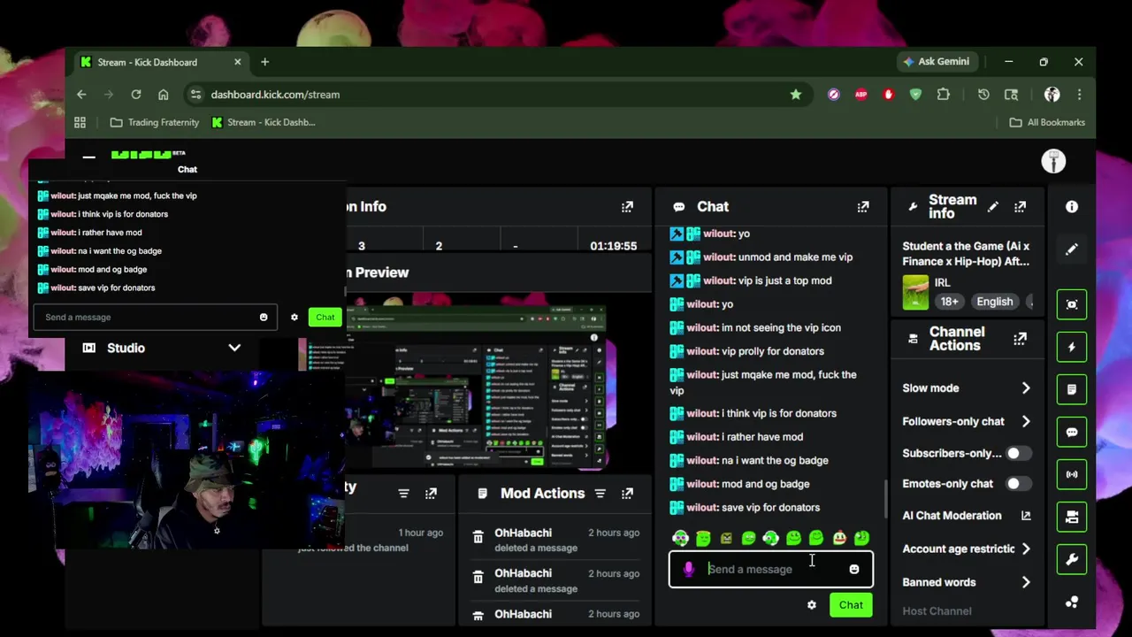Open the Chrome extensions puzzle icon
Viewport: 1132px width, 637px height.
(944, 95)
